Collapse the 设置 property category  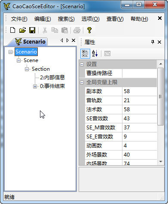click(82, 64)
